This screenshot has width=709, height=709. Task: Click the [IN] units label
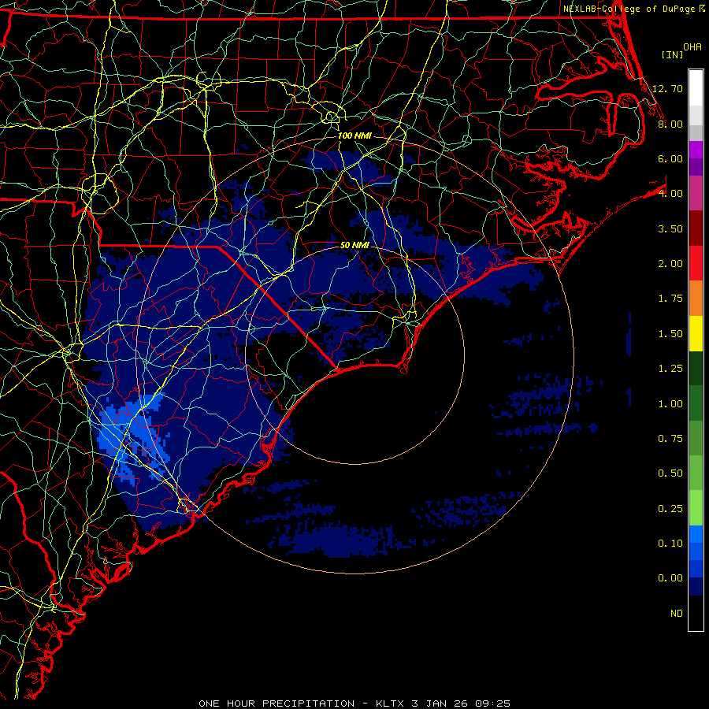point(672,54)
